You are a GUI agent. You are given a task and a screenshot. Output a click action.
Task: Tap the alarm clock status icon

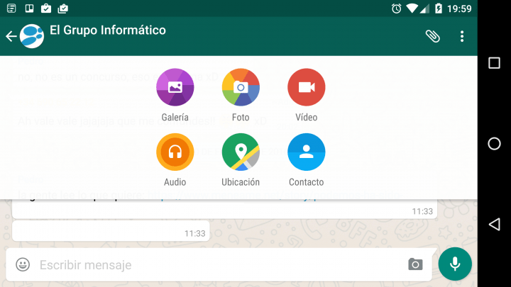coord(396,9)
